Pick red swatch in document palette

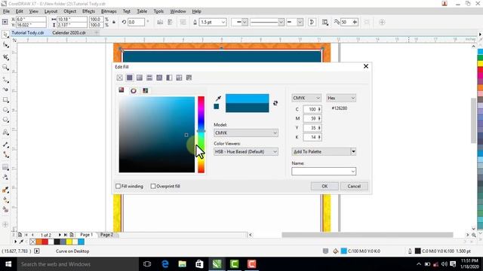(45, 242)
